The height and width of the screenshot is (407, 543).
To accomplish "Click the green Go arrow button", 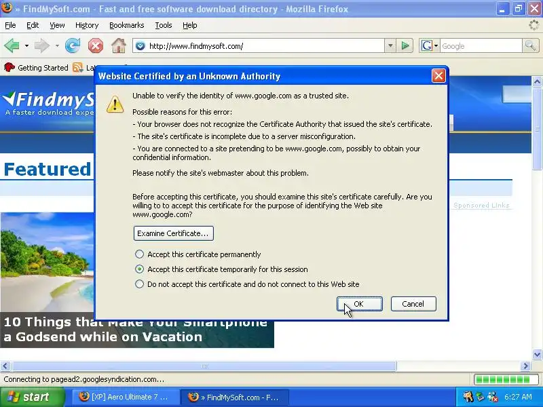I will pyautogui.click(x=405, y=45).
